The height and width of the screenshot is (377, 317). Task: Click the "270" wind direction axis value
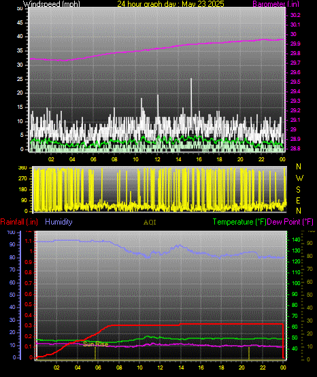22,179
